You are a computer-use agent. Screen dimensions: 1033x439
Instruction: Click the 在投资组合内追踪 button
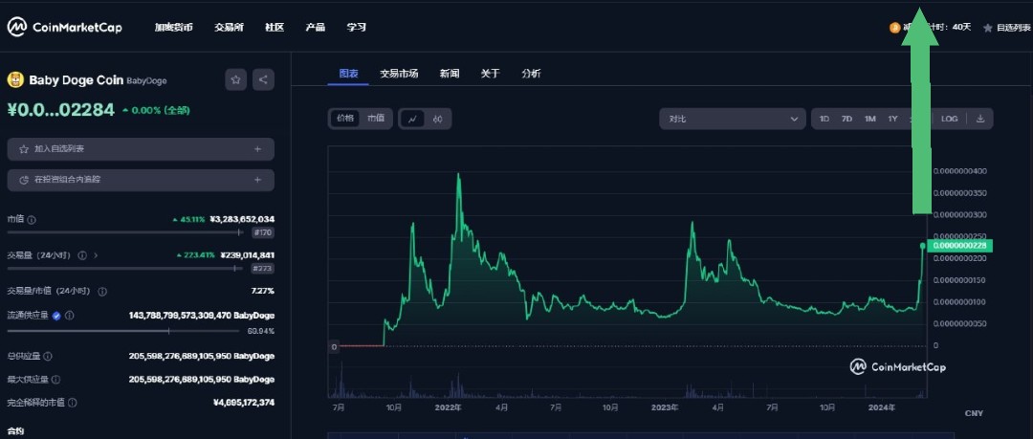[x=141, y=179]
